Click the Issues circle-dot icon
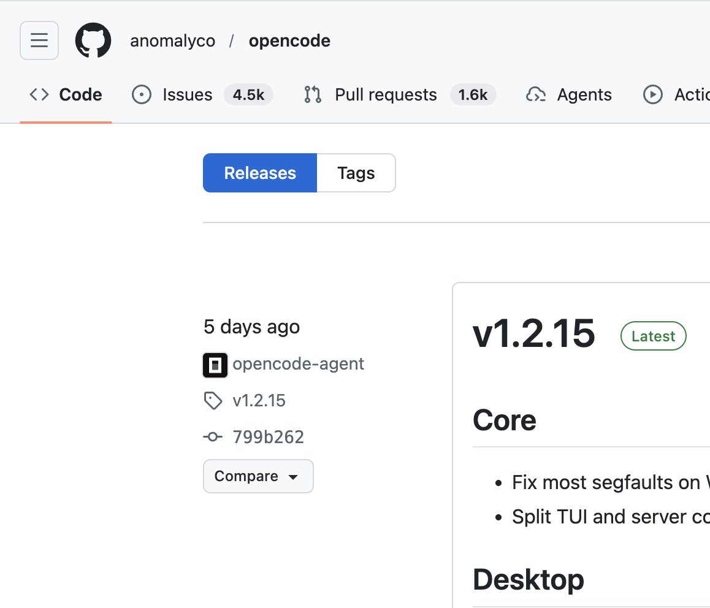 tap(141, 94)
